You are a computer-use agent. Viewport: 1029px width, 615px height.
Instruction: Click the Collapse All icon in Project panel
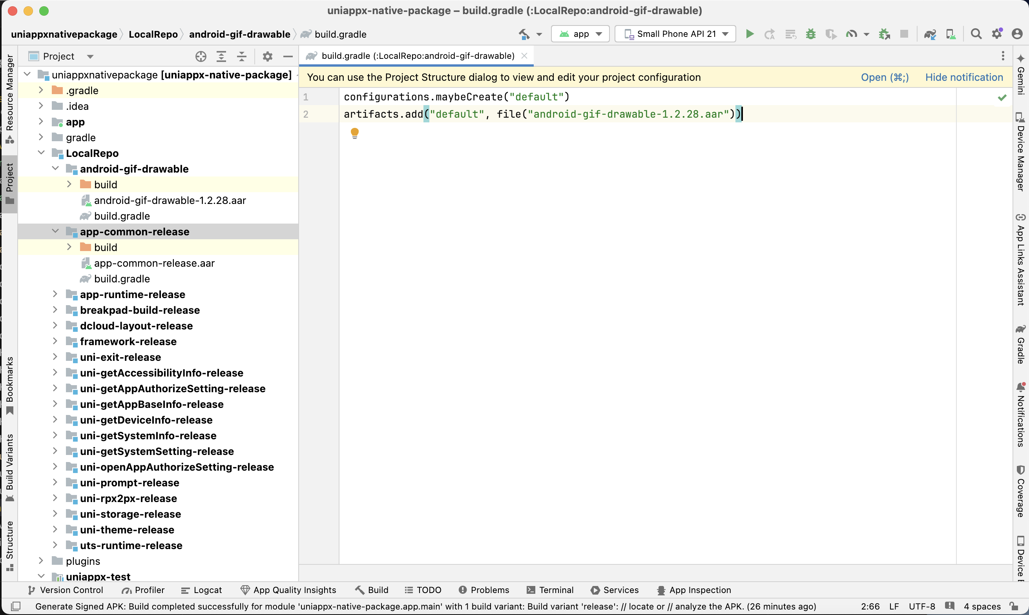click(242, 56)
